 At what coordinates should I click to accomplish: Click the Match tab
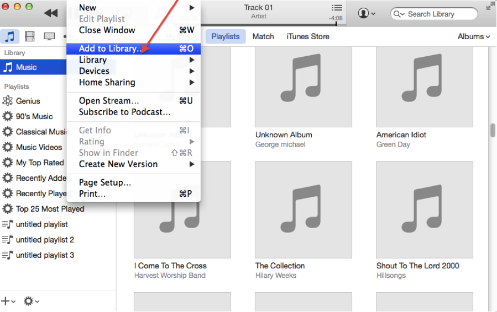tap(263, 36)
